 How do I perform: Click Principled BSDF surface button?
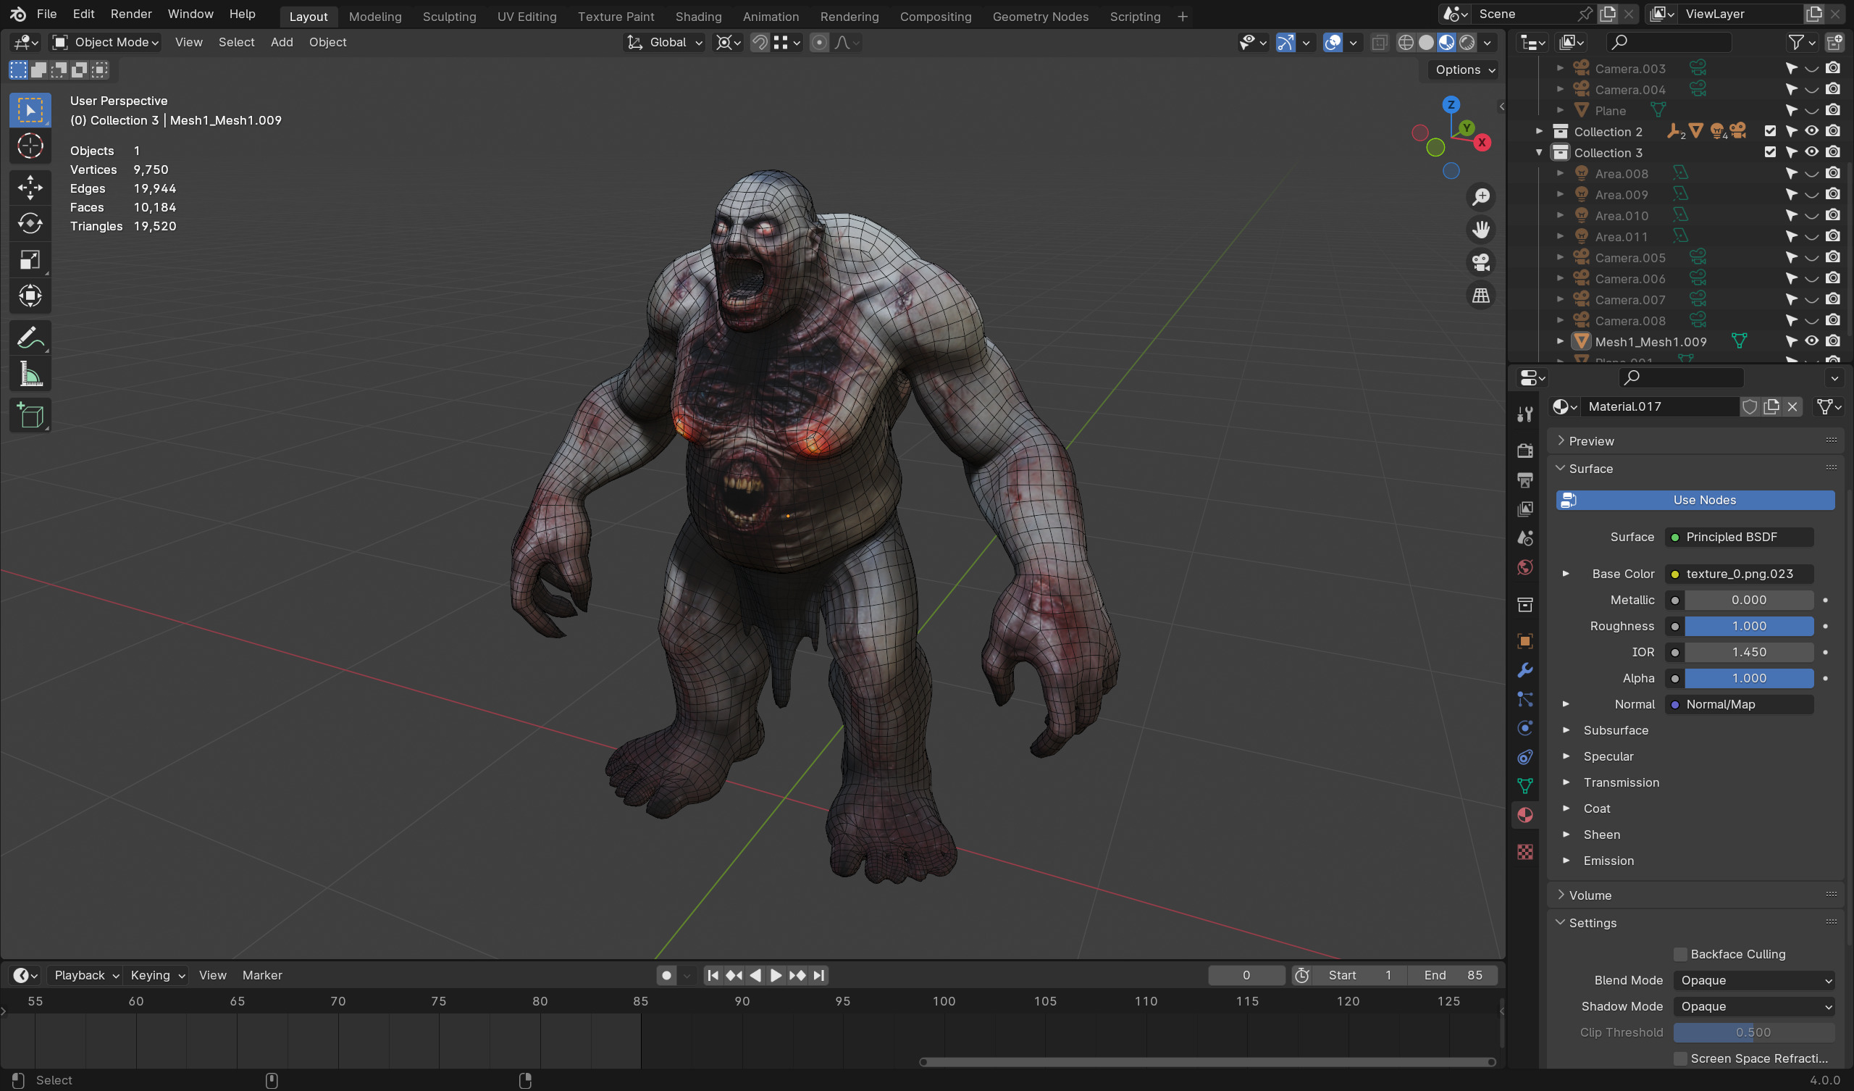(1740, 537)
